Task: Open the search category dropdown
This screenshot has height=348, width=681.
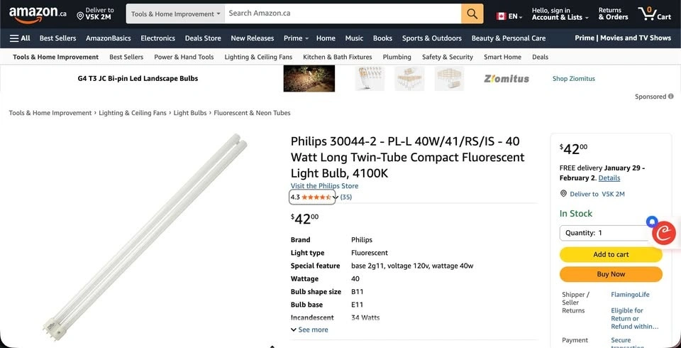Action: [x=176, y=13]
